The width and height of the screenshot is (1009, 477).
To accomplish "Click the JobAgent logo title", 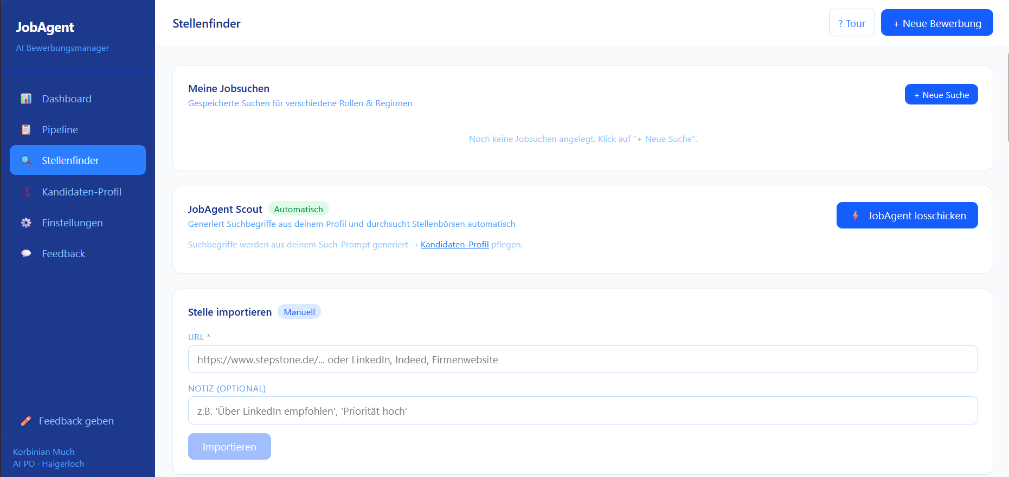I will 45,27.
